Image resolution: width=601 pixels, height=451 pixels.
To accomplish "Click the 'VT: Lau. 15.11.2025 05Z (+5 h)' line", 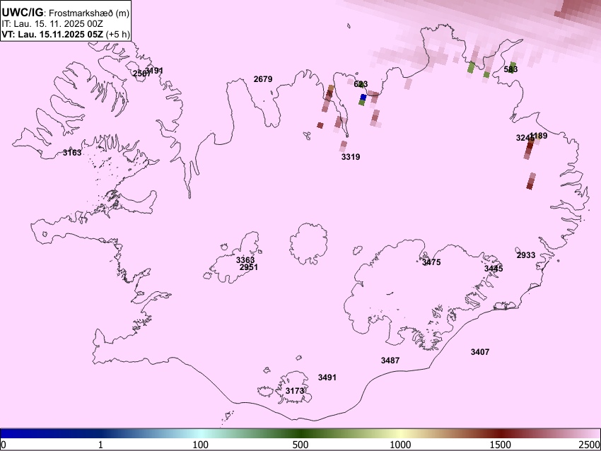I will [x=66, y=34].
